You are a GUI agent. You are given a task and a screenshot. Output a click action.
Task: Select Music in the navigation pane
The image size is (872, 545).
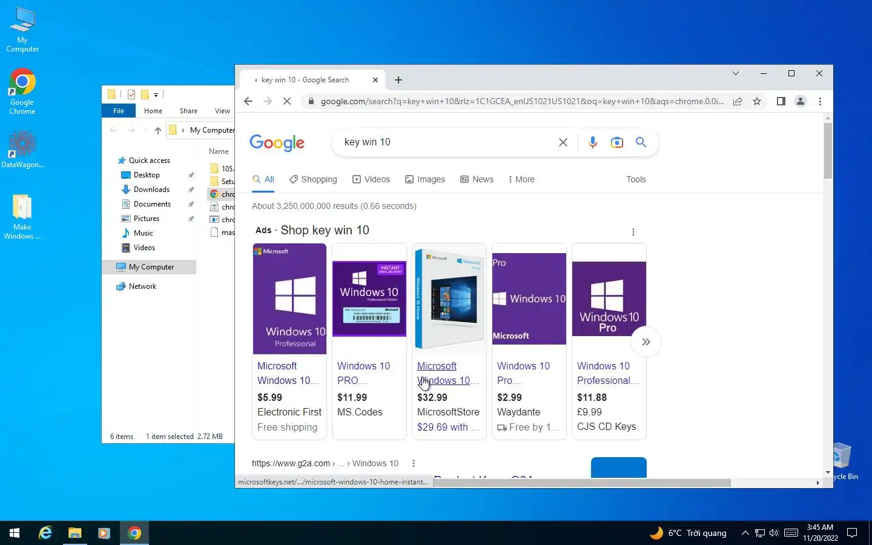[143, 233]
